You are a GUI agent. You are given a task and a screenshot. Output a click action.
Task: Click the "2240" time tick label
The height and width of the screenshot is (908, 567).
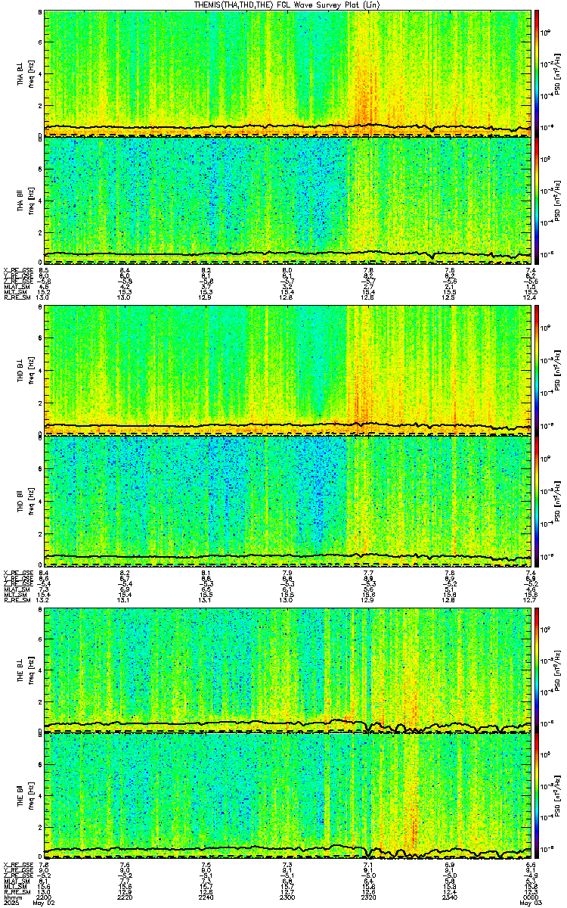[206, 898]
